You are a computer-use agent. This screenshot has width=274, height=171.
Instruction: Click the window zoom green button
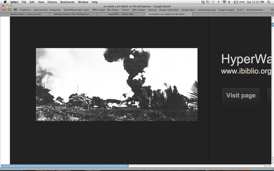pyautogui.click(x=11, y=6)
